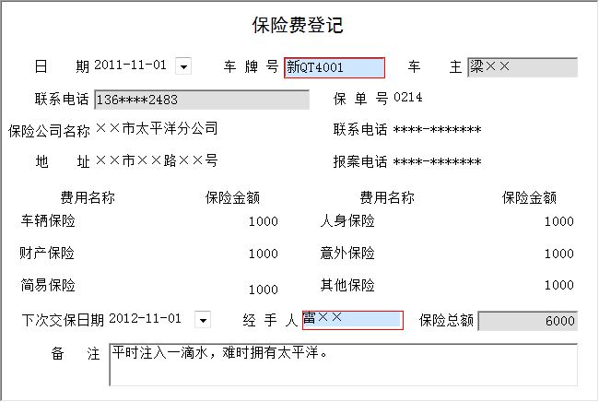599x402 pixels.
Task: Click the 其他保险 amount 1000
Action: pos(558,287)
